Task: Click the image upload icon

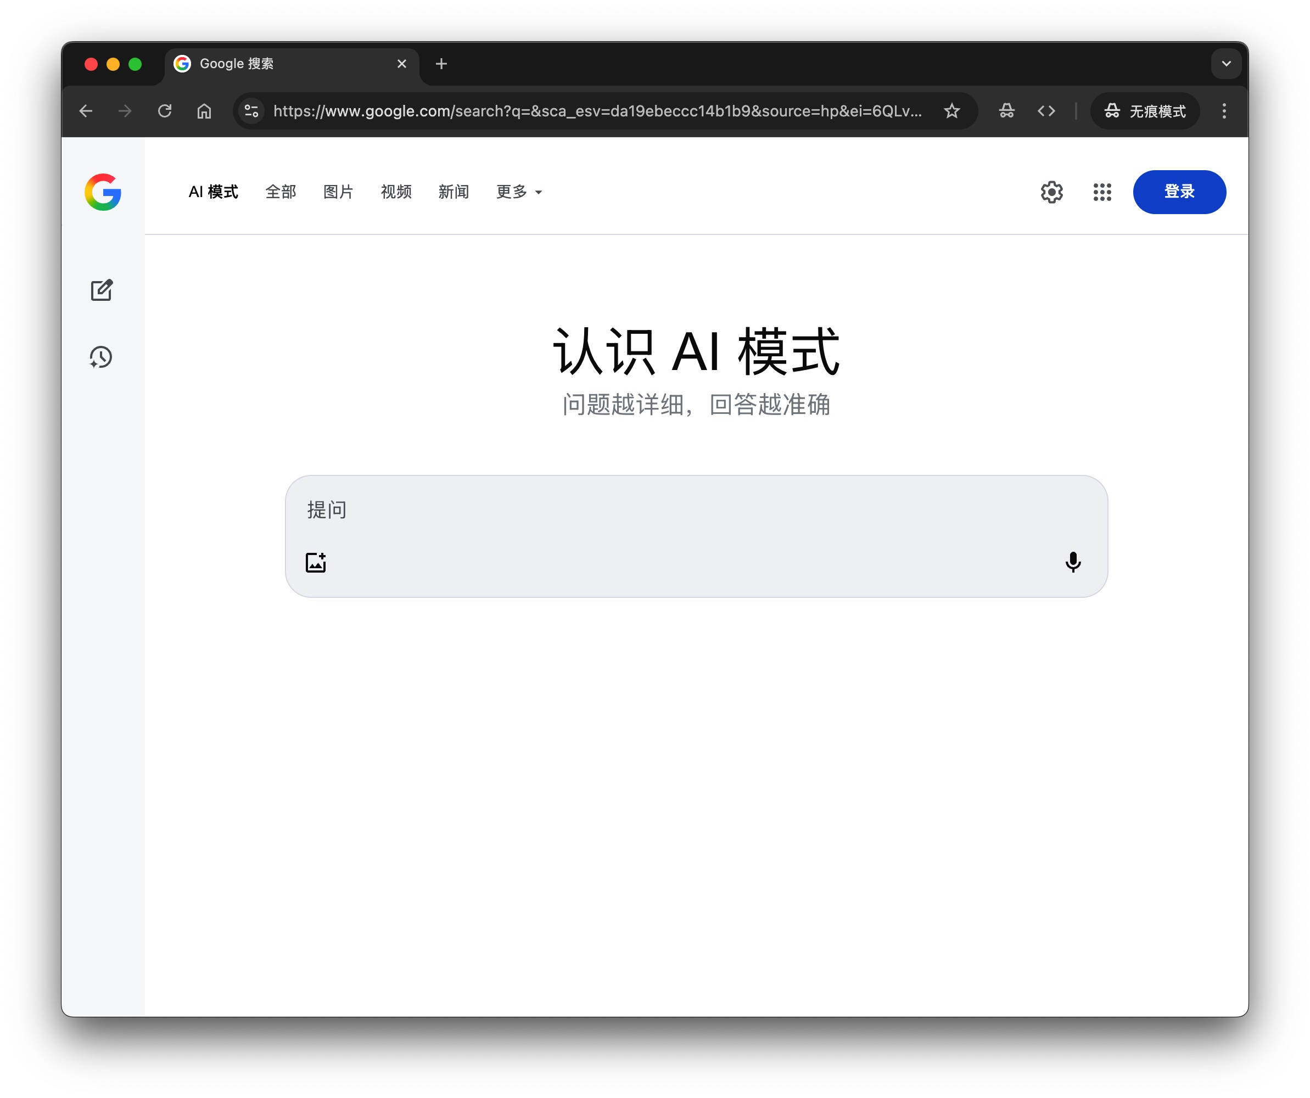Action: pyautogui.click(x=316, y=562)
